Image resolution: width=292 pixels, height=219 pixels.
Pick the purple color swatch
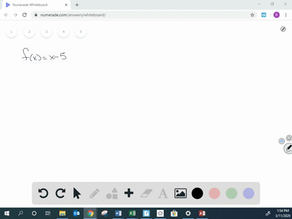pyautogui.click(x=249, y=193)
